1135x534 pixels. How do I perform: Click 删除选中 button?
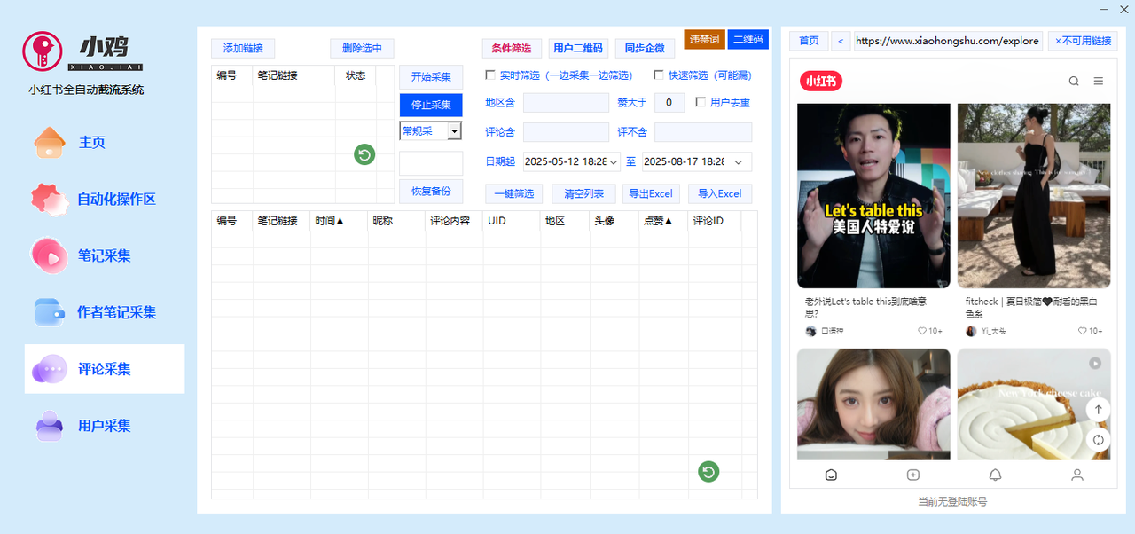click(362, 48)
